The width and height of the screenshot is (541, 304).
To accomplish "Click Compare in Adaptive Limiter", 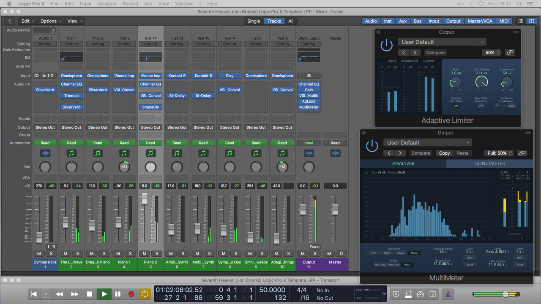I will (435, 52).
